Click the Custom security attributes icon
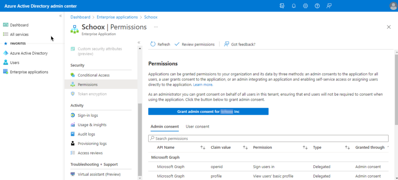 tap(73, 49)
